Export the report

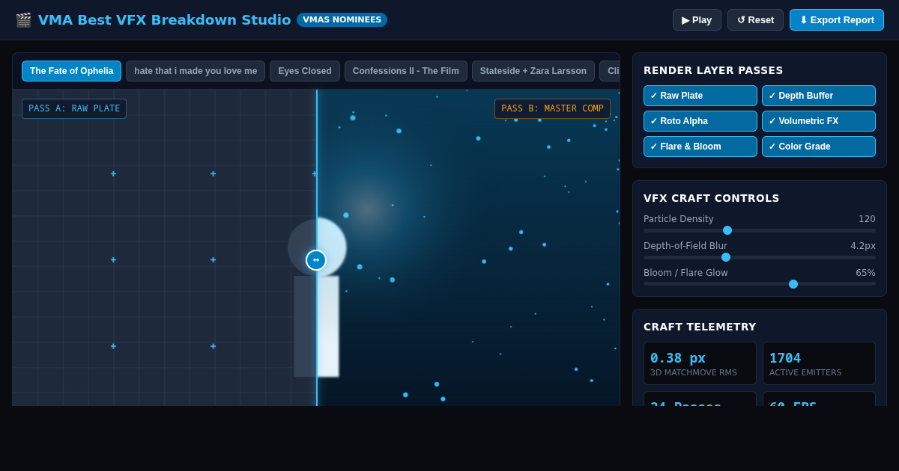pyautogui.click(x=837, y=20)
